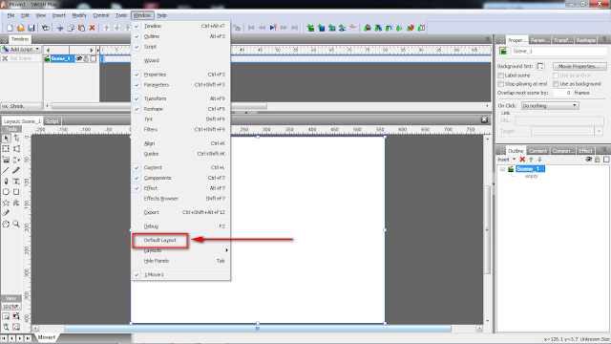Check the Use as background option

556,84
